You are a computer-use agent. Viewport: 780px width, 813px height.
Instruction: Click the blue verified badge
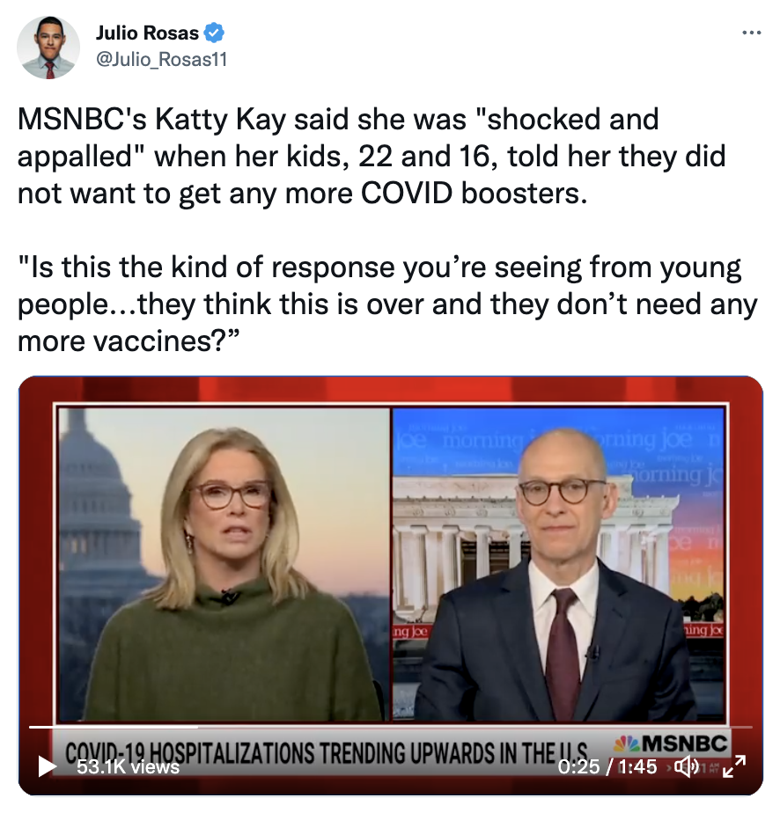click(214, 33)
